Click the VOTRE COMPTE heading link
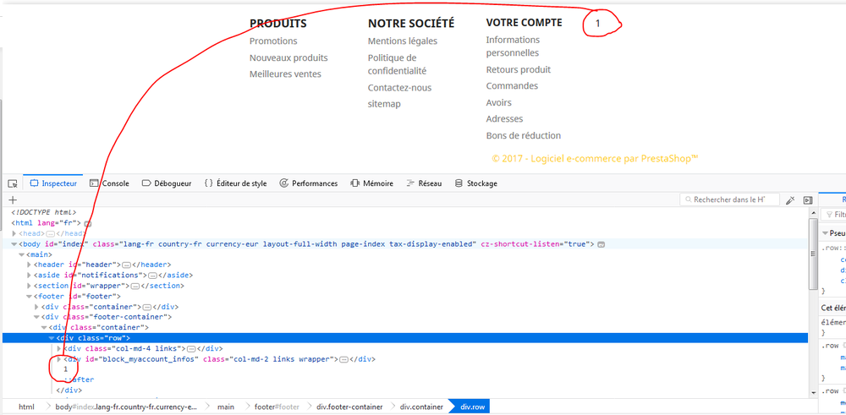Image resolution: width=846 pixels, height=415 pixels. pos(524,23)
